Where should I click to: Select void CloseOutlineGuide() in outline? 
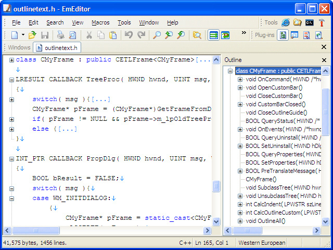pos(276,113)
